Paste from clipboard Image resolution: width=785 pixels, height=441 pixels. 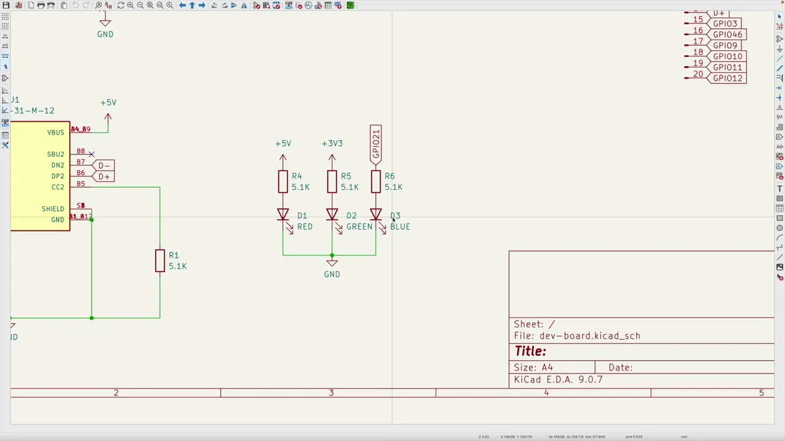point(64,6)
